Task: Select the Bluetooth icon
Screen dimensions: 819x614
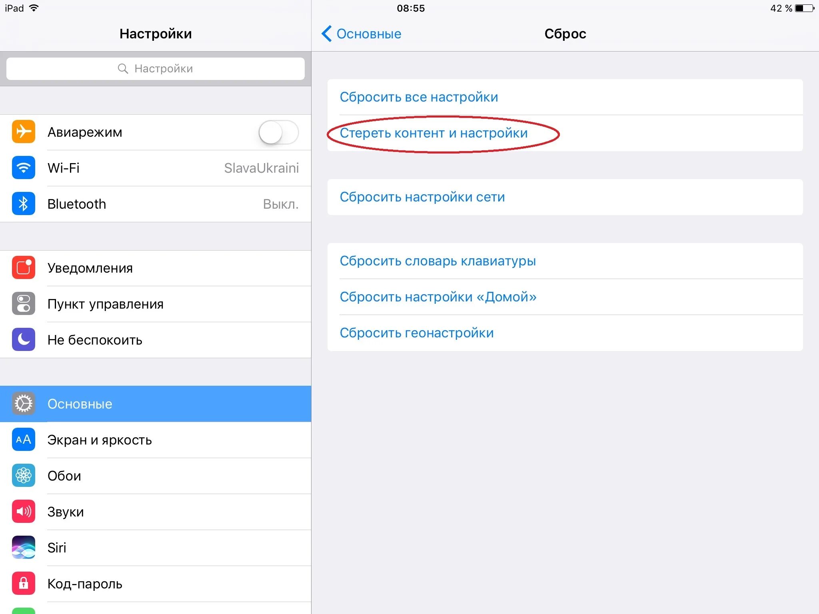Action: [24, 203]
